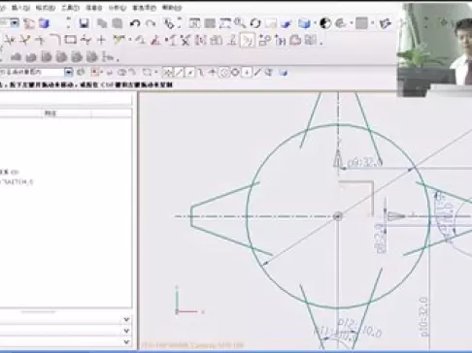
Task: Expand the dropdown arrow beside the blue cube
Action: click(x=314, y=23)
